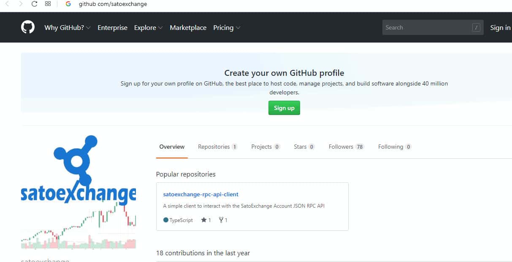The width and height of the screenshot is (512, 262).
Task: Click the Google site icon in address bar
Action: 68,4
